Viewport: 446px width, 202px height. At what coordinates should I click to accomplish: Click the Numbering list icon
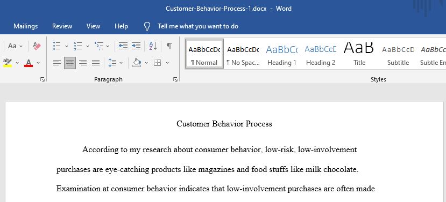pyautogui.click(x=77, y=46)
